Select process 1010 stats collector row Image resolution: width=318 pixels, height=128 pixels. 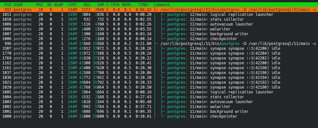click(x=159, y=19)
